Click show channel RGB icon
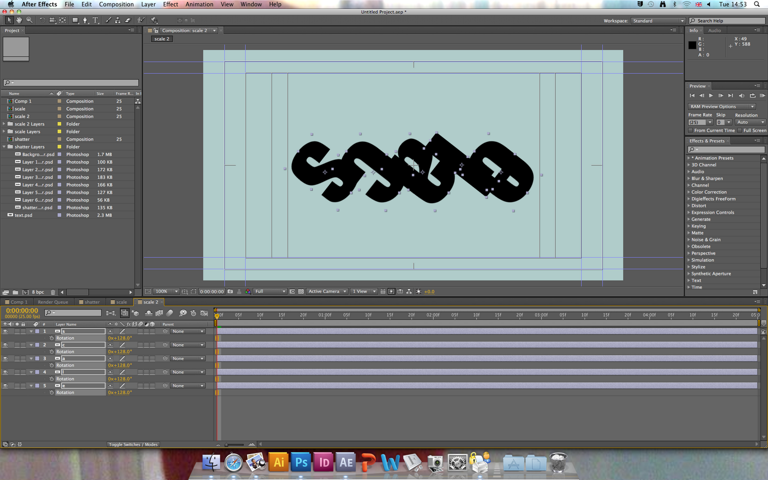Screen dimensions: 768x480 pyautogui.click(x=248, y=291)
